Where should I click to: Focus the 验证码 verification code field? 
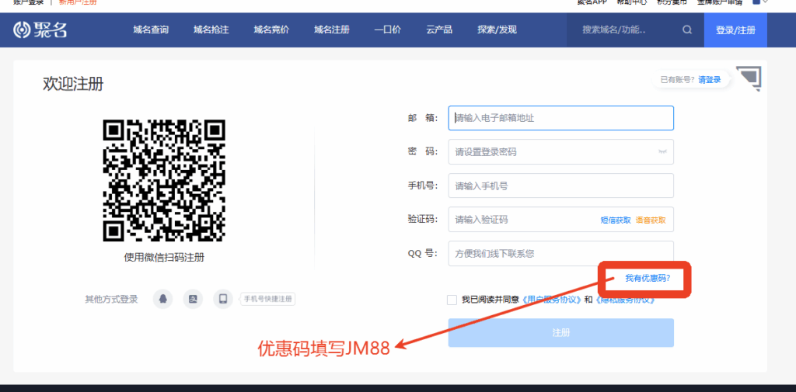(x=561, y=220)
